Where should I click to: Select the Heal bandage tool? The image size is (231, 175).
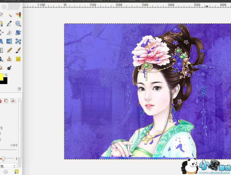pyautogui.click(x=18, y=59)
